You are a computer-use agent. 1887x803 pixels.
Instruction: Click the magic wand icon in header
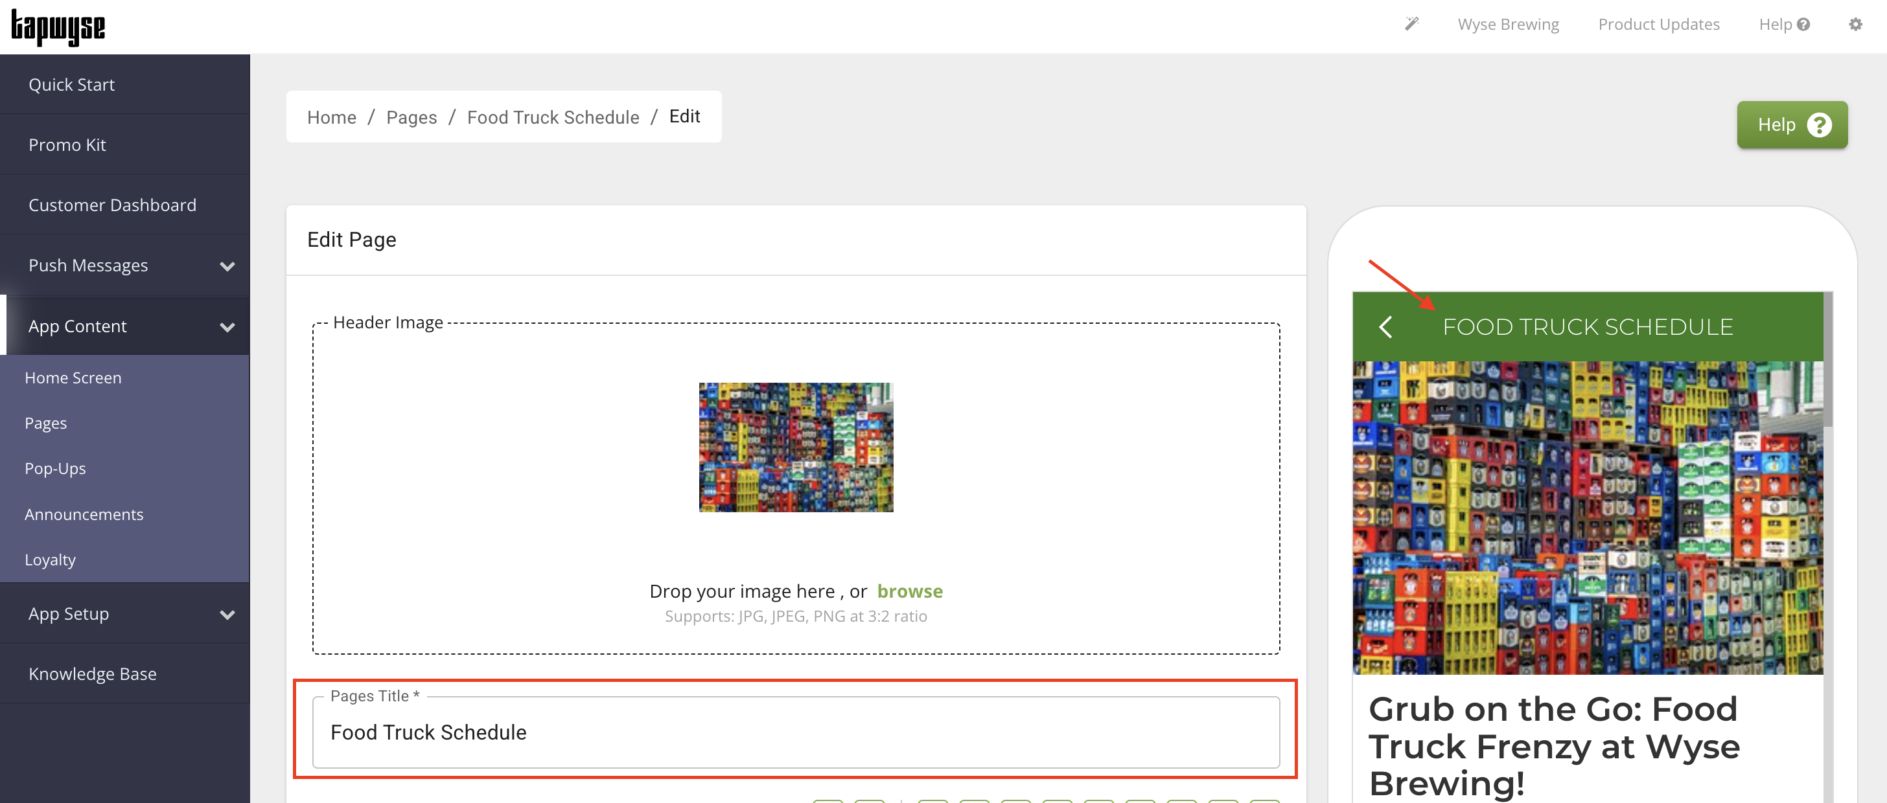1411,24
